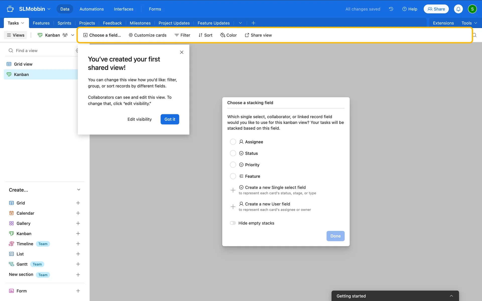
Task: Select Priority as stacking field
Action: [x=233, y=165]
